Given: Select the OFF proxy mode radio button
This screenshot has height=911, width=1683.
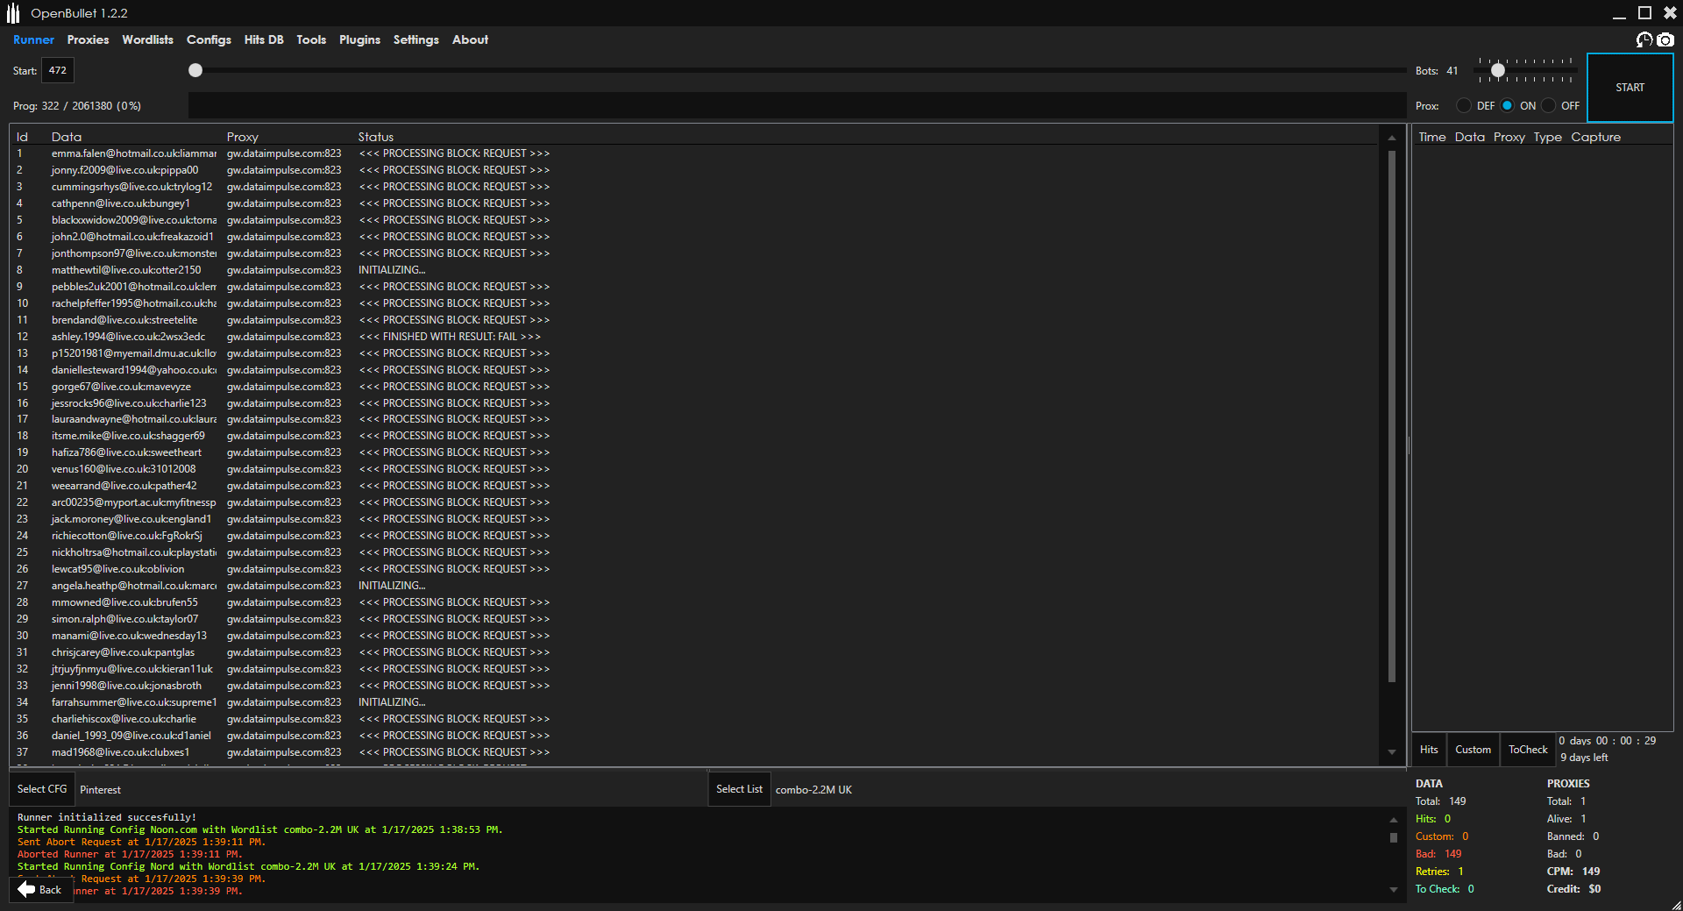Looking at the screenshot, I should point(1549,106).
